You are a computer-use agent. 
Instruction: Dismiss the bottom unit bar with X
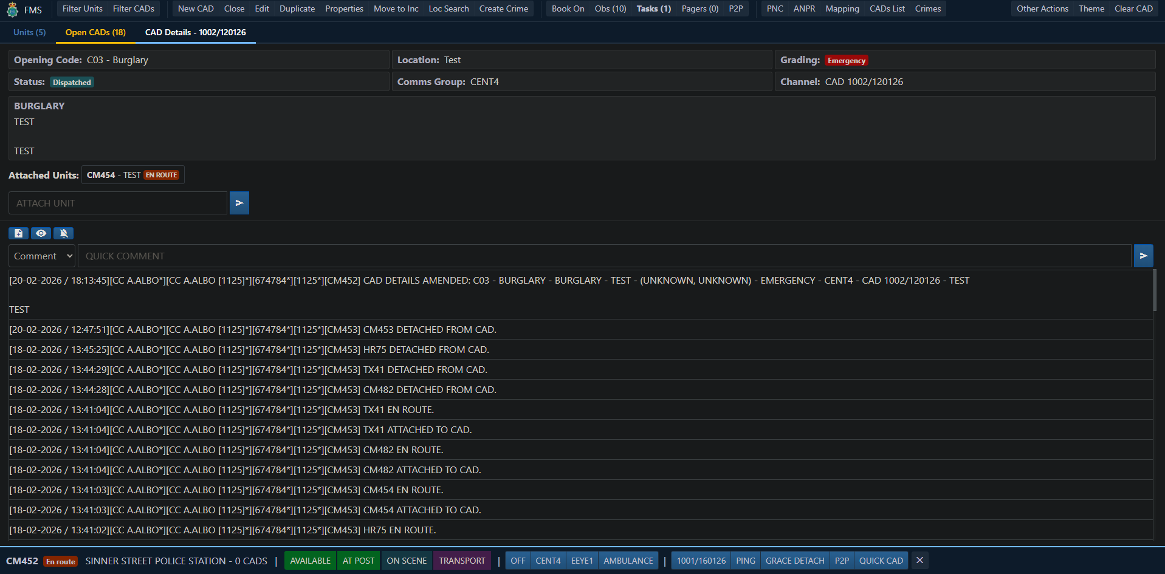point(919,561)
